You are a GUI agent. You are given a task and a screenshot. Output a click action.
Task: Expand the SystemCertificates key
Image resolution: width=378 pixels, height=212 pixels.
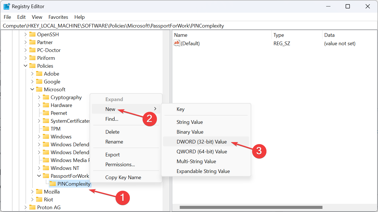tap(39, 121)
